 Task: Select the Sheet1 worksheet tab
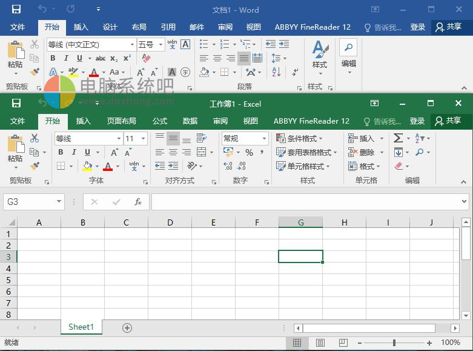(x=81, y=327)
